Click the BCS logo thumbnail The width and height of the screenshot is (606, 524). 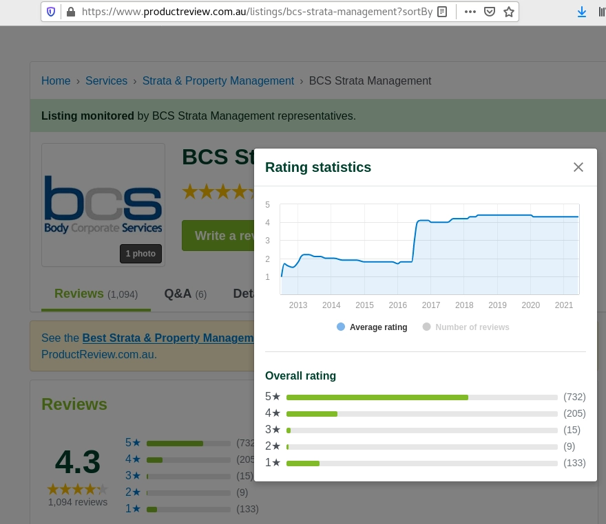pos(103,204)
